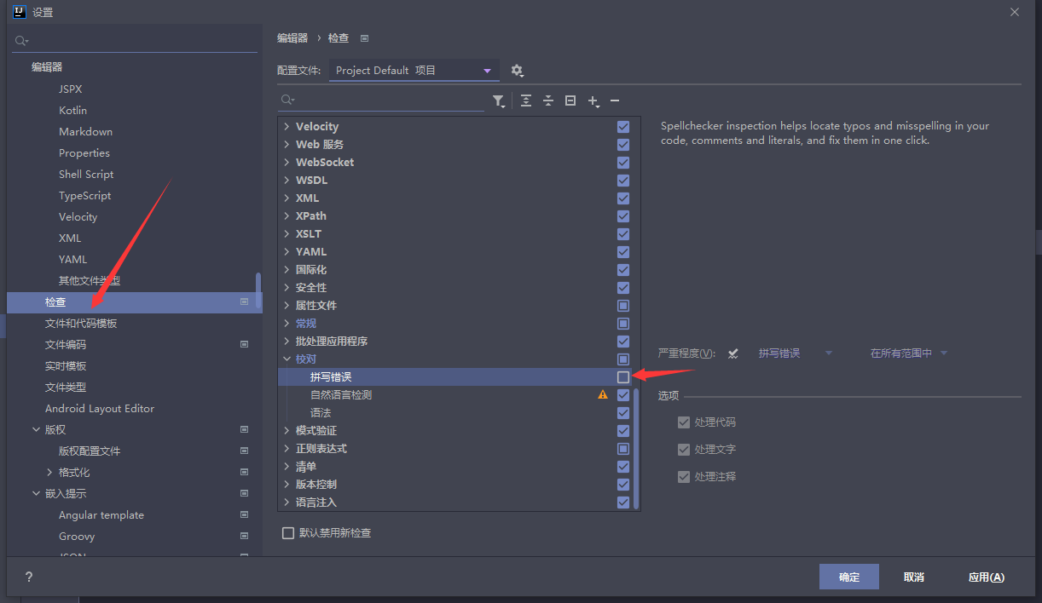Click the collapse all inspections icon

pos(548,101)
